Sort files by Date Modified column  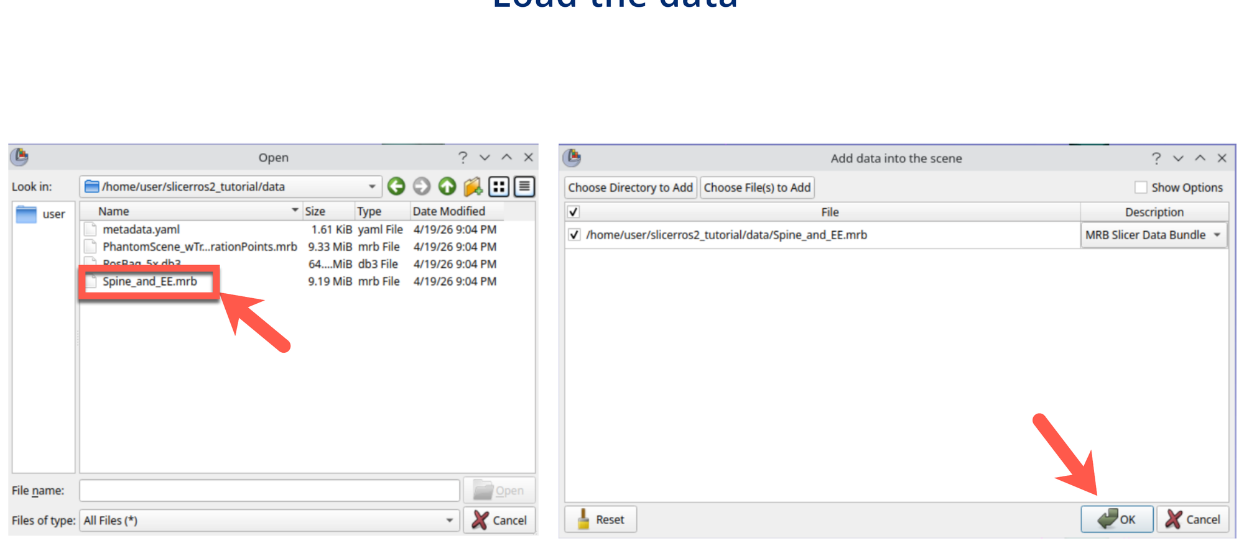point(457,211)
